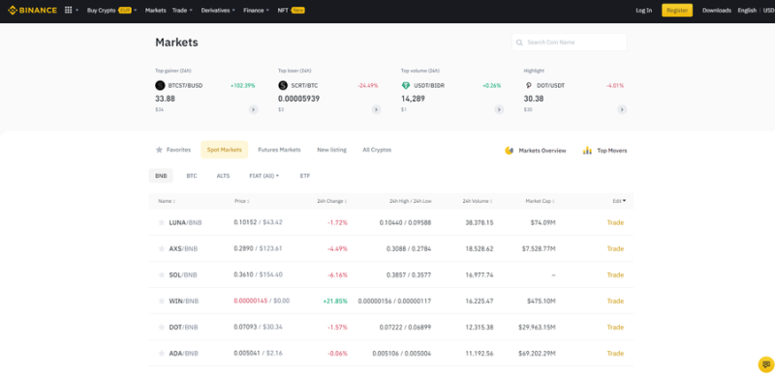
Task: Favorite the DOT/BNB pair star
Action: 161,328
